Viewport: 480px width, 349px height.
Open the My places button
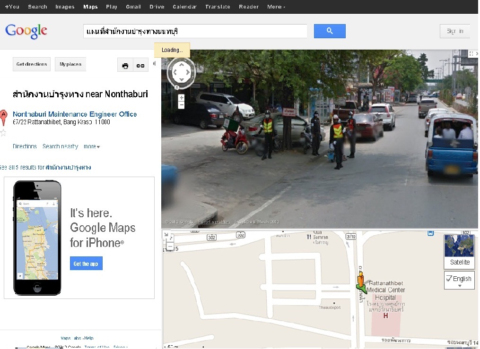click(x=70, y=64)
